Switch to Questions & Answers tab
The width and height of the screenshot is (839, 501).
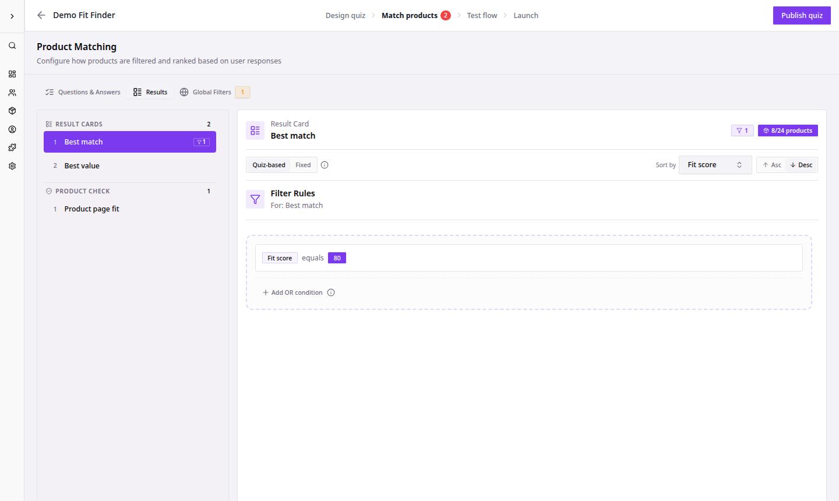83,92
